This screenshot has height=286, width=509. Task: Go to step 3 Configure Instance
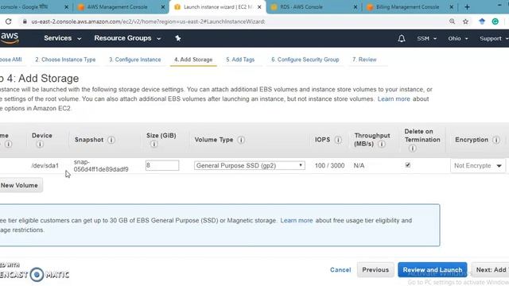pyautogui.click(x=134, y=60)
